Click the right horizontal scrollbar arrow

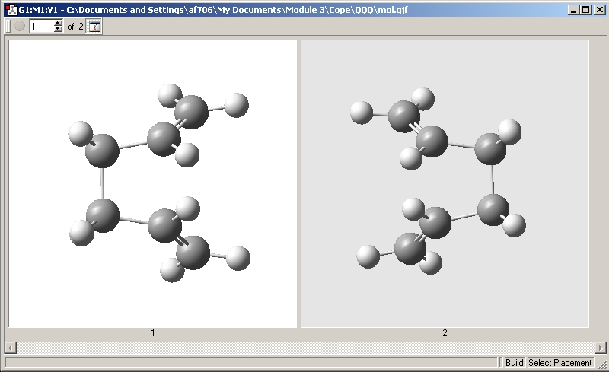[x=600, y=347]
